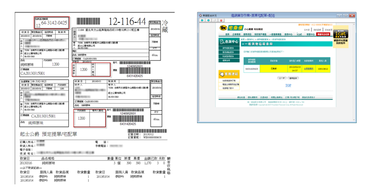Select the icat navigation menu item
This screenshot has height=191, width=368.
(299, 35)
